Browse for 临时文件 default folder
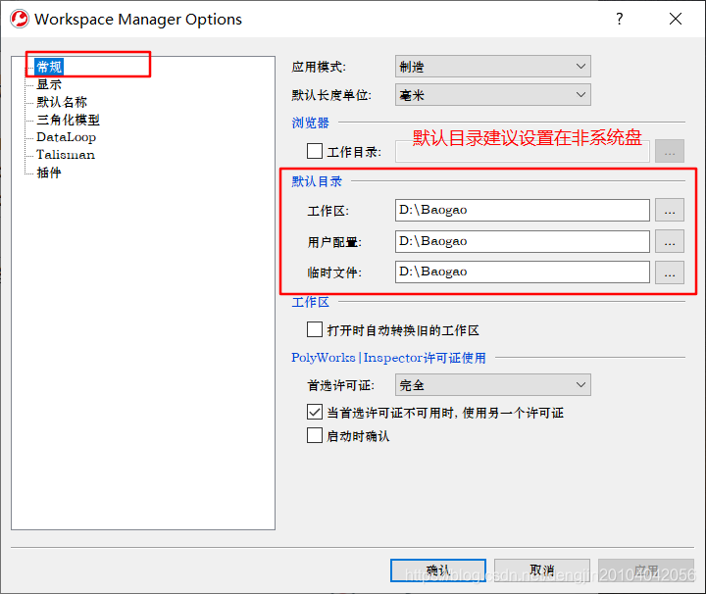 pos(670,272)
